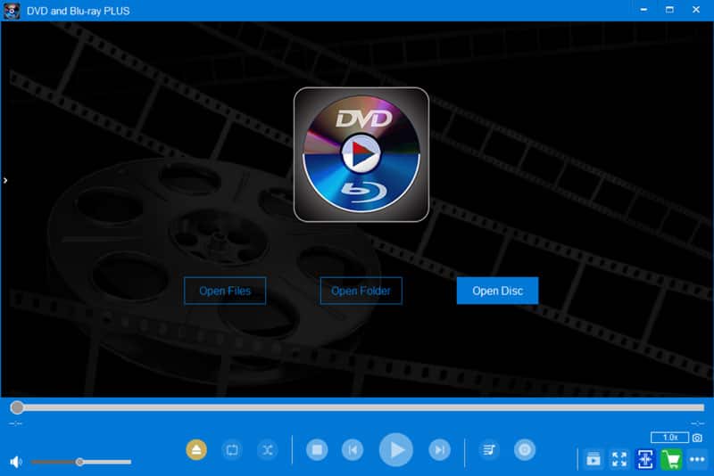Open the three-dots more options menu

697,459
